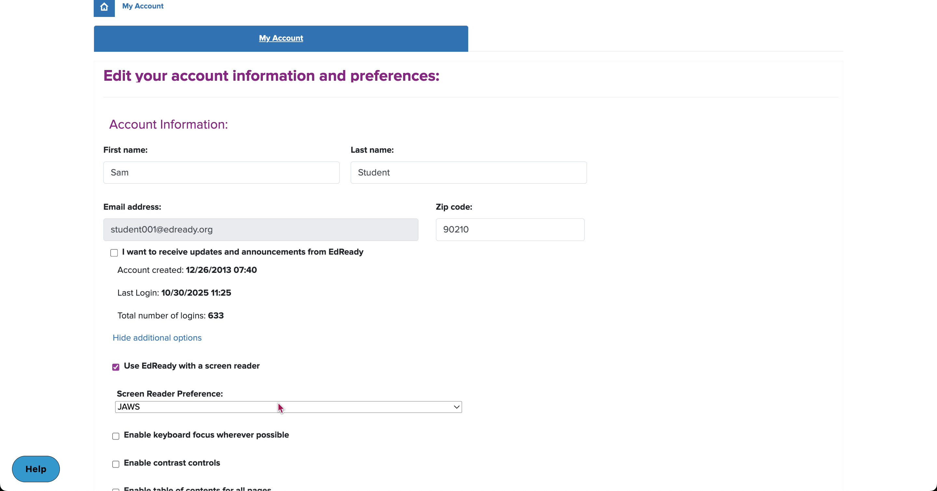Viewport: 937px width, 491px height.
Task: Select the My Account tab
Action: [281, 38]
